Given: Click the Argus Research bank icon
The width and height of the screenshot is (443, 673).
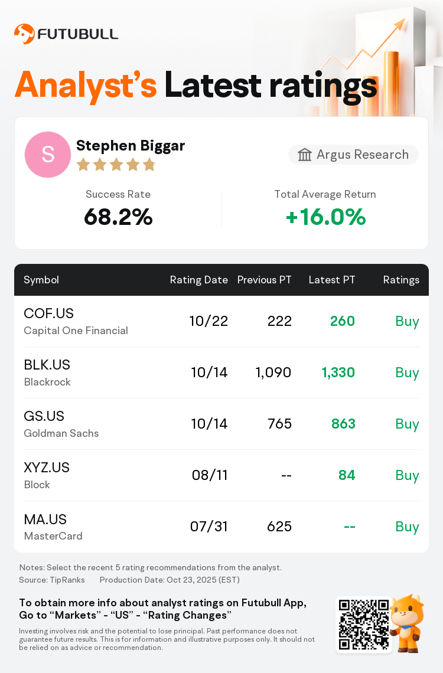Looking at the screenshot, I should tap(305, 155).
